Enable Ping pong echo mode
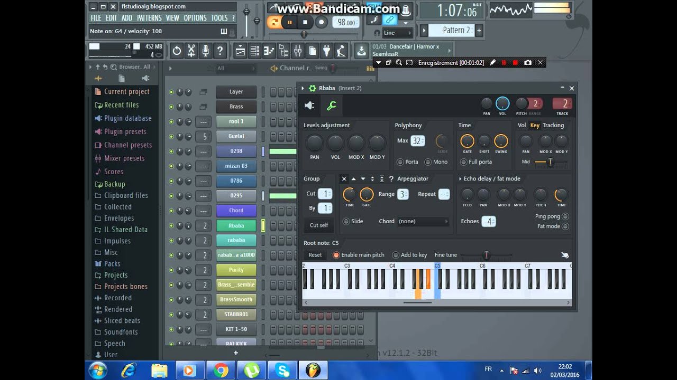The image size is (677, 380). tap(565, 216)
